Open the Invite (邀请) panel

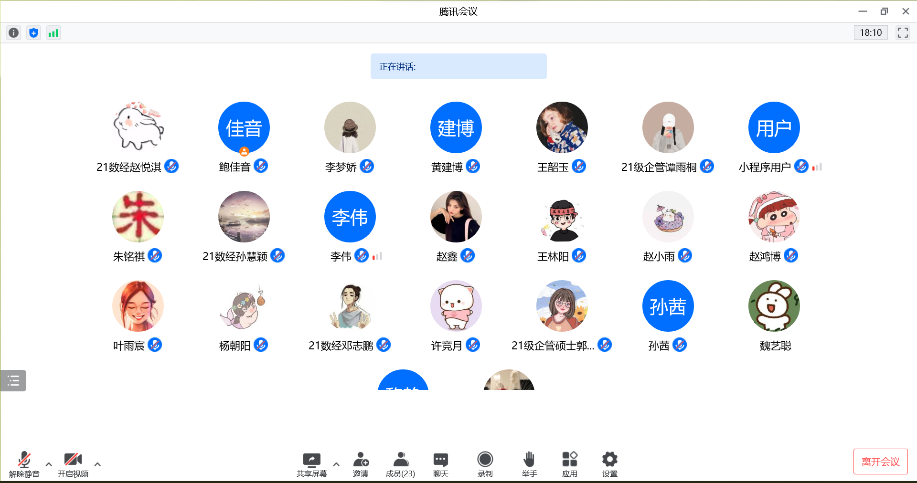361,464
